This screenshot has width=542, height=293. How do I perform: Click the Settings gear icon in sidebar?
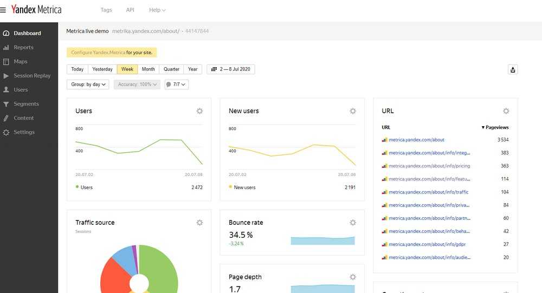point(6,132)
